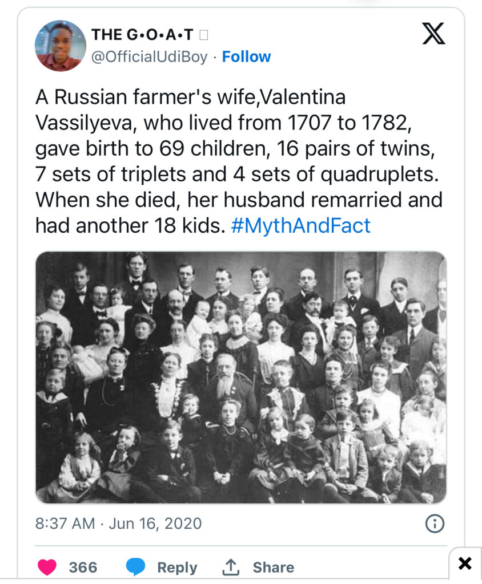Viewport: 482px width, 584px height.
Task: Open the profile avatar picture
Action: click(60, 46)
